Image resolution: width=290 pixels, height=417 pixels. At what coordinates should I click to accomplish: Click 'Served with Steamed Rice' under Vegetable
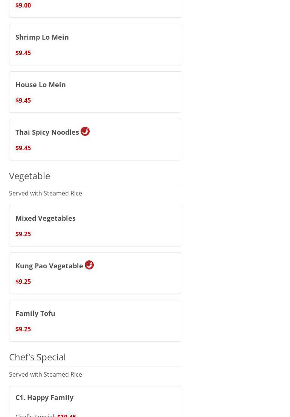click(x=46, y=193)
